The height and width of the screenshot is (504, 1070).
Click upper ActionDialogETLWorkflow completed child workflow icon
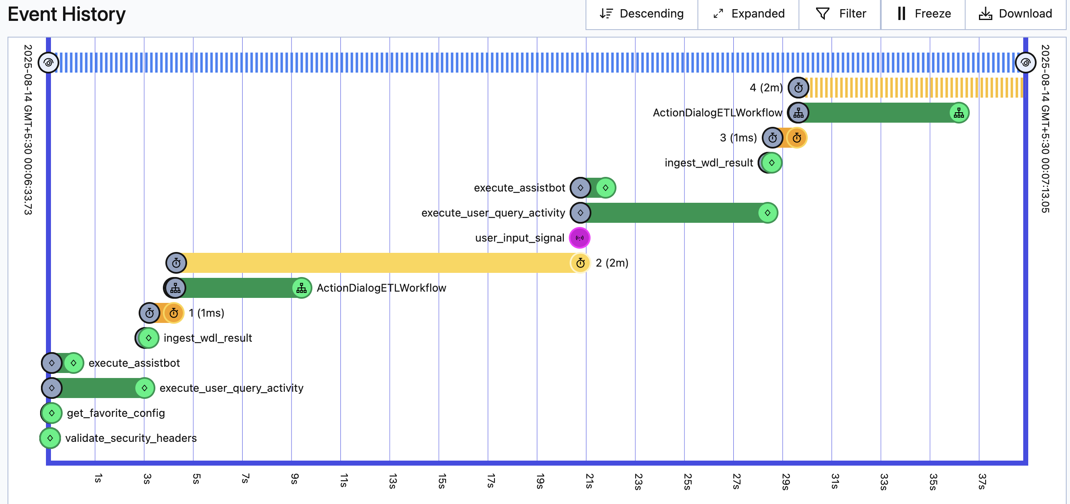(959, 113)
